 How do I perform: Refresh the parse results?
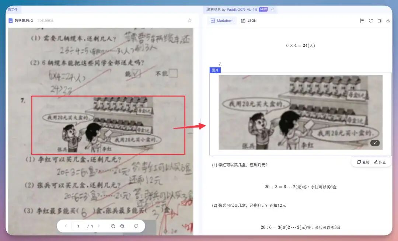371,21
